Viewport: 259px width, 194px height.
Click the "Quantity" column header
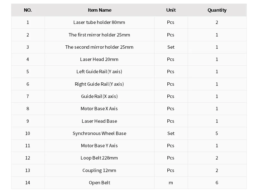[x=217, y=10]
